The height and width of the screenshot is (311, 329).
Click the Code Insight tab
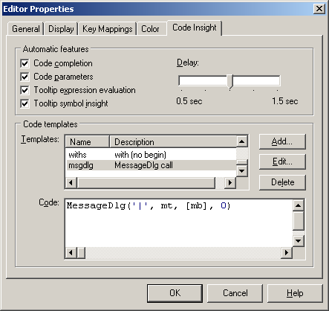click(x=195, y=28)
